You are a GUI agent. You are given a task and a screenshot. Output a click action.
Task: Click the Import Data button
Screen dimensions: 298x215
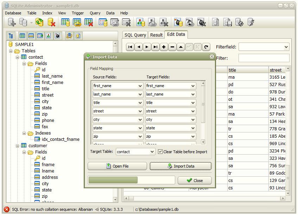[x=180, y=166]
